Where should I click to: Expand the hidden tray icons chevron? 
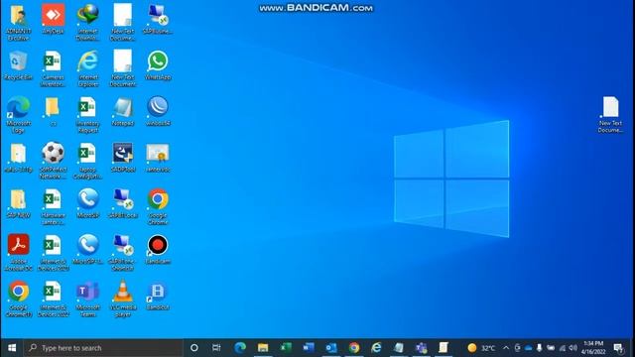click(x=506, y=348)
